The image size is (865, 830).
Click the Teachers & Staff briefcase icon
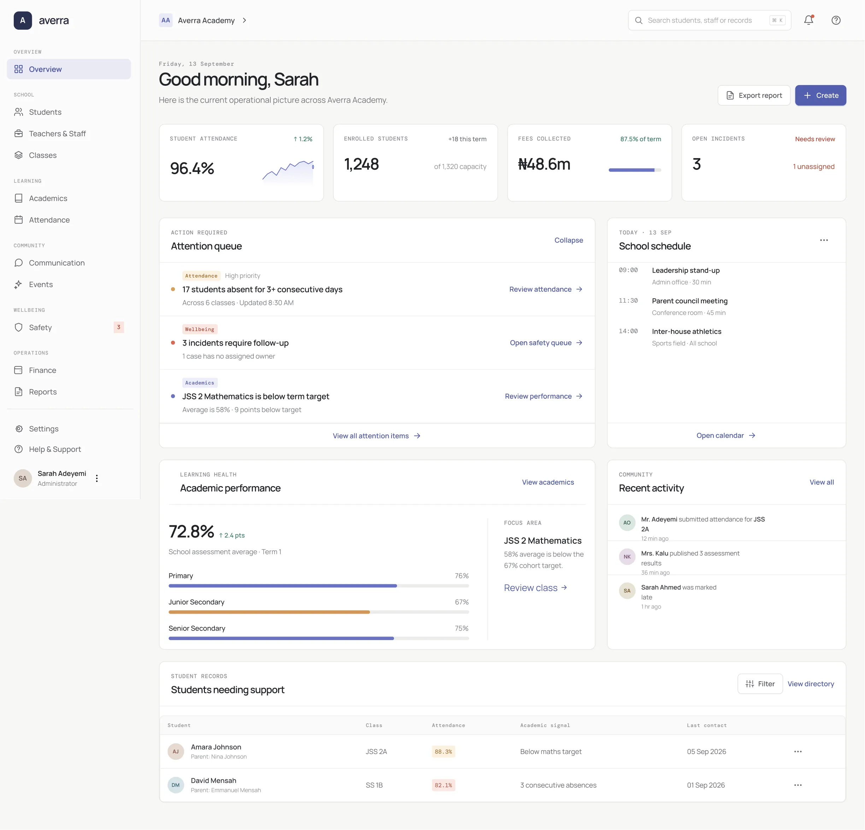(18, 134)
